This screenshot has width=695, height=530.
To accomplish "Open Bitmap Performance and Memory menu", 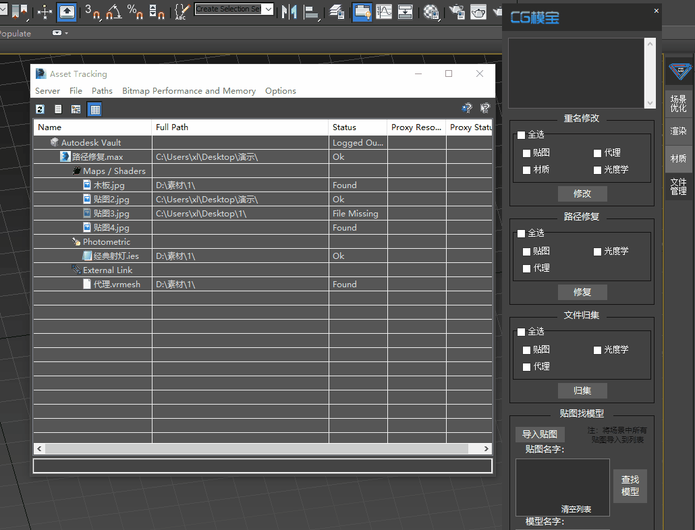I will pyautogui.click(x=188, y=91).
